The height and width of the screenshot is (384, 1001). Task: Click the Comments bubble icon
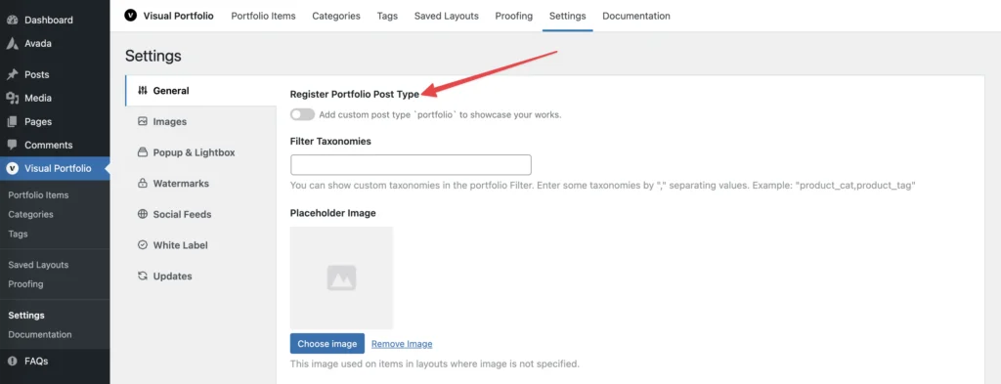pyautogui.click(x=12, y=145)
